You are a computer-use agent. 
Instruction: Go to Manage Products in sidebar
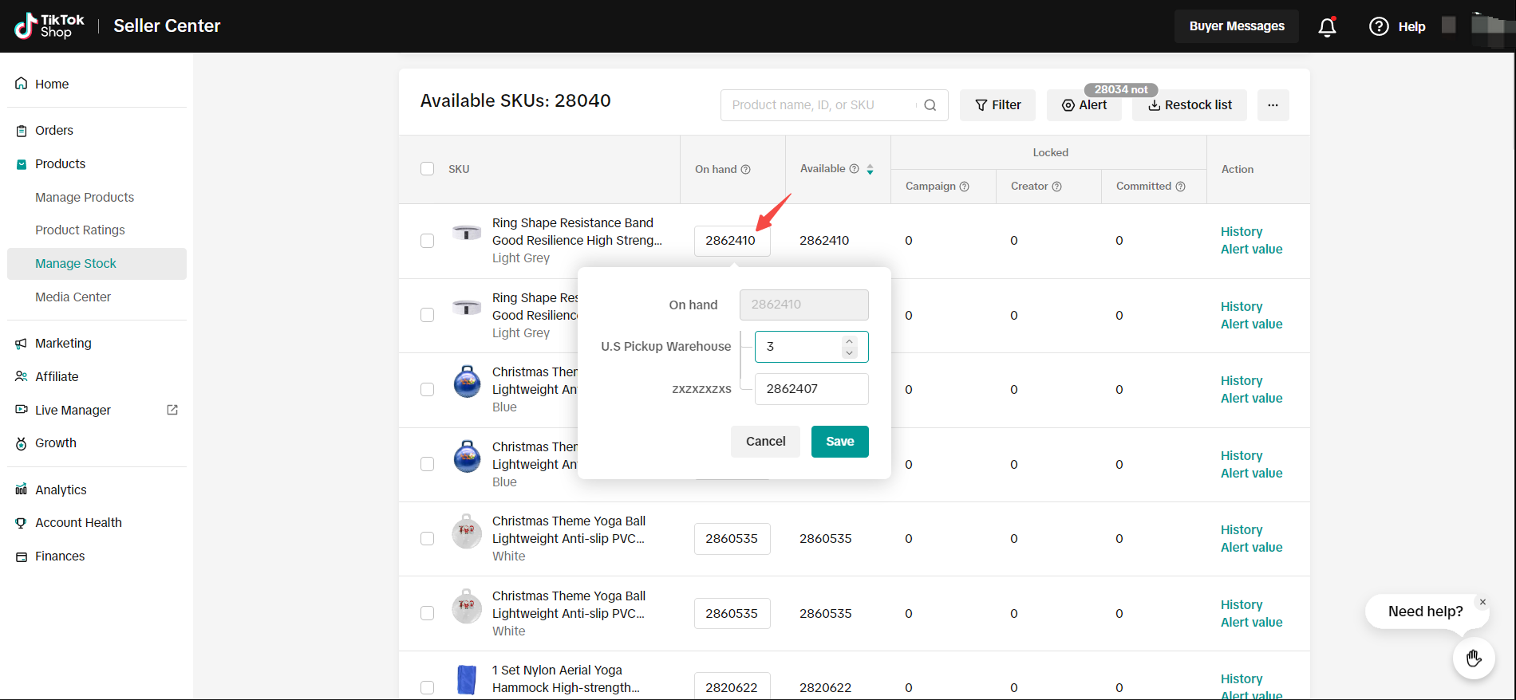[85, 197]
